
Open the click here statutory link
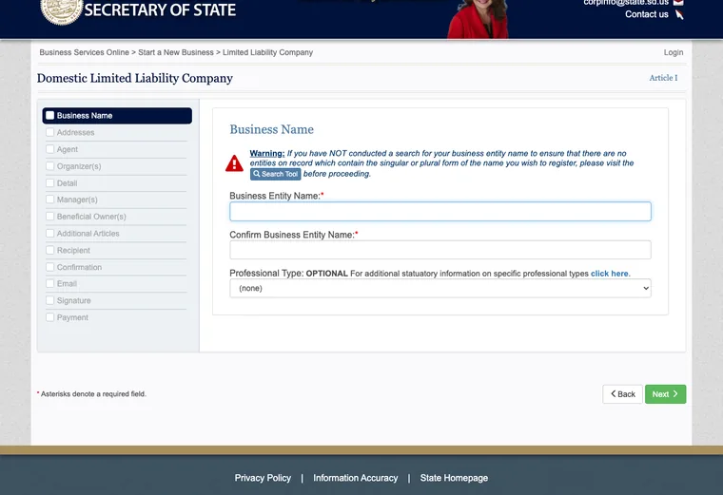pyautogui.click(x=610, y=274)
